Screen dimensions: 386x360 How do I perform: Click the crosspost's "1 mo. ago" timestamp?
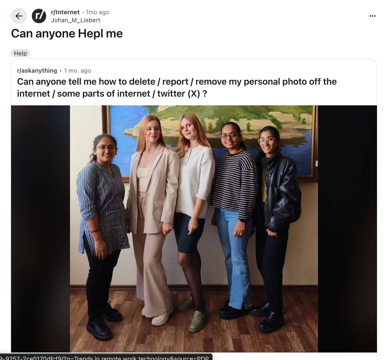click(x=77, y=71)
